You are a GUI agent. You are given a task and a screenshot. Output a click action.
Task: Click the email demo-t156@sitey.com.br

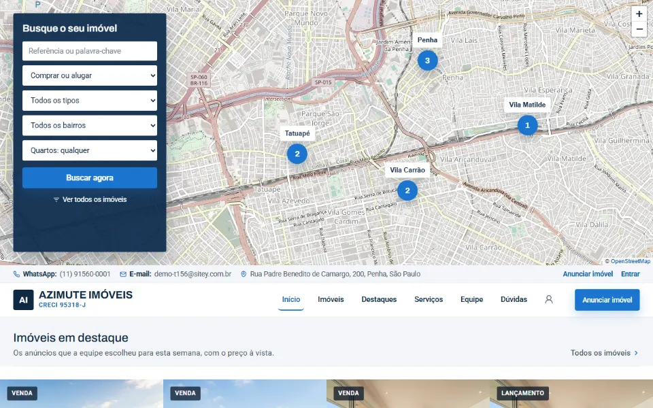192,274
